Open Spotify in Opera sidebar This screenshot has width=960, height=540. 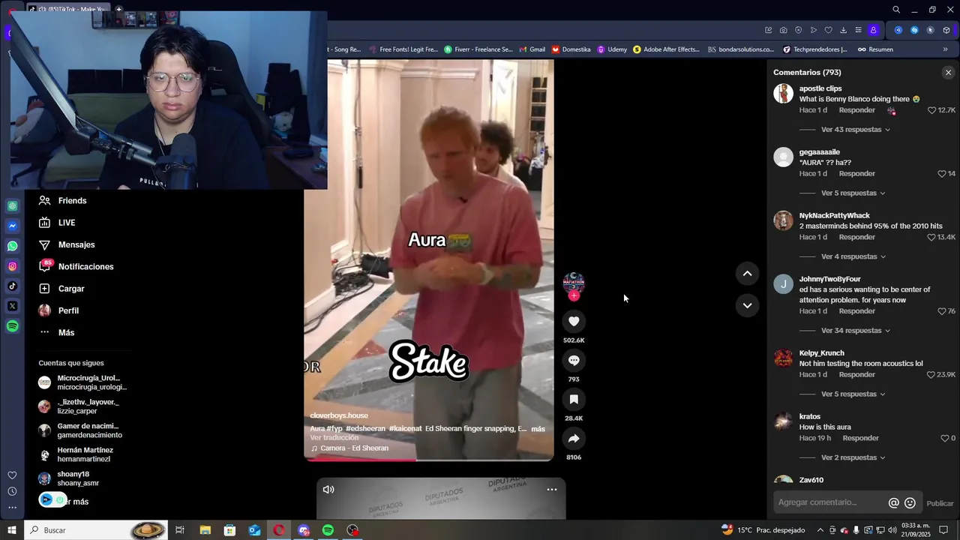[13, 326]
